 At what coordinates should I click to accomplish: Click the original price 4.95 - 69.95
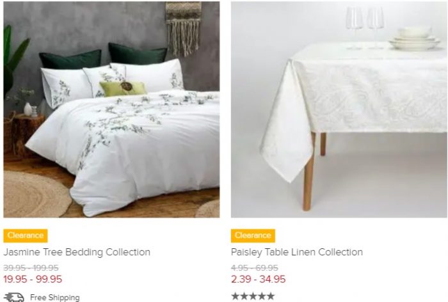(x=254, y=267)
